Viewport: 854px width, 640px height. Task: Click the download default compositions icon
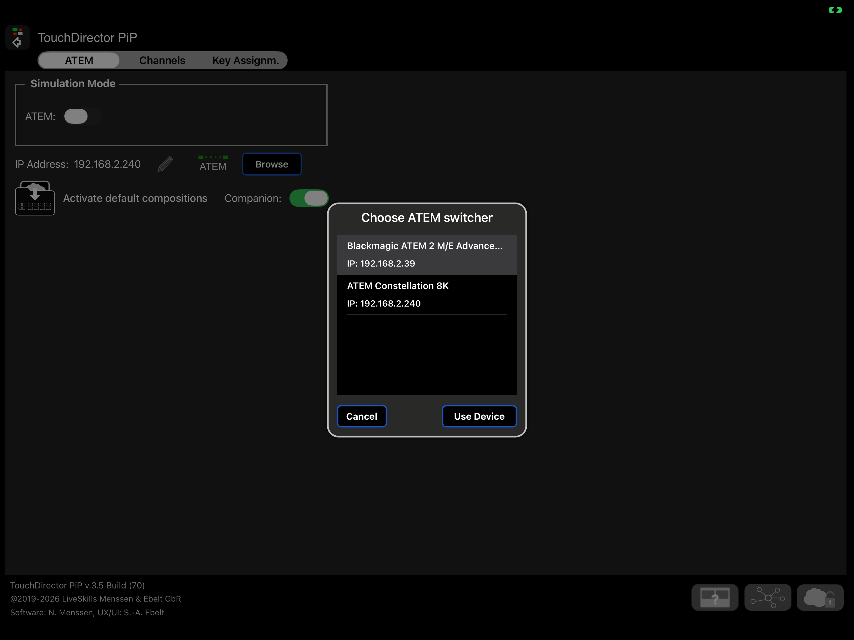point(35,198)
